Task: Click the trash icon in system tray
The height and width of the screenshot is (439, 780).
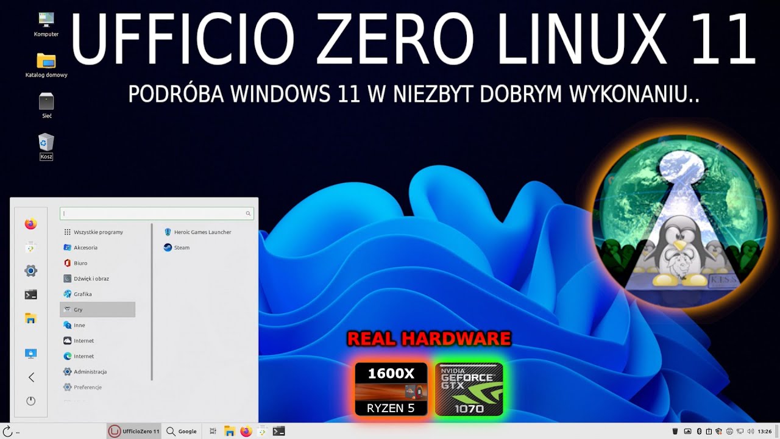Action: [x=675, y=431]
